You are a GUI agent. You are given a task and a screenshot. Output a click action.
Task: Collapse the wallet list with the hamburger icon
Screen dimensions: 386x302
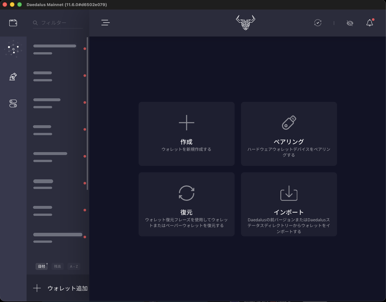[106, 23]
